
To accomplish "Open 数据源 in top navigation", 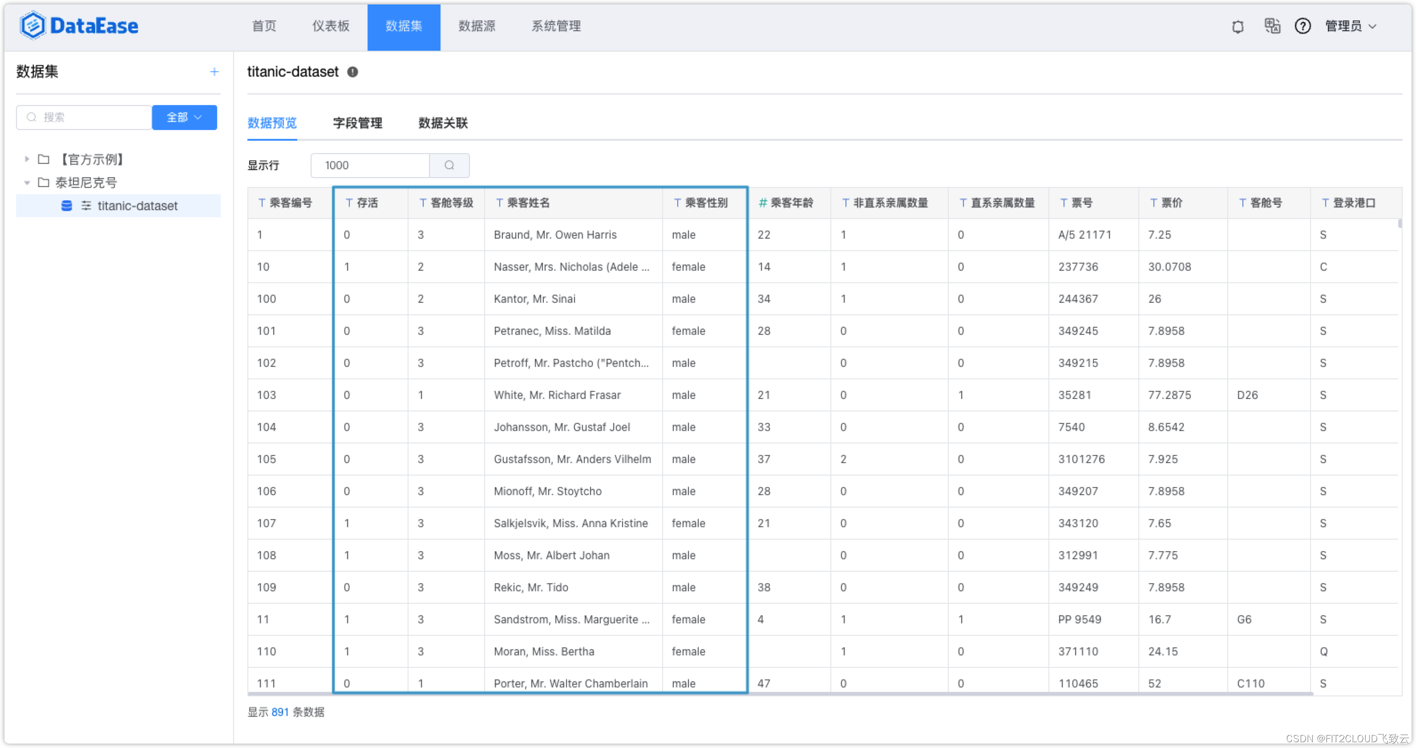I will click(x=477, y=26).
